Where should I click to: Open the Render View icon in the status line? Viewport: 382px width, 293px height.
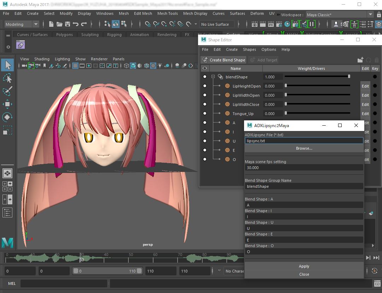click(254, 24)
